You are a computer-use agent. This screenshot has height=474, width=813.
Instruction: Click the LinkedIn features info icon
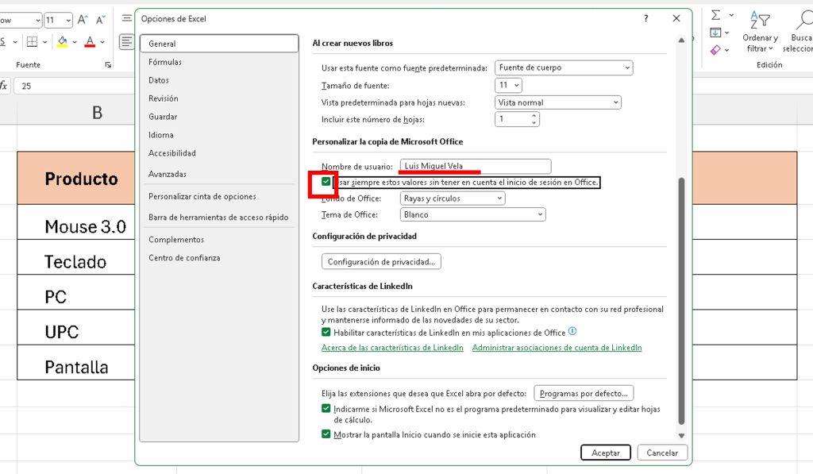(572, 332)
